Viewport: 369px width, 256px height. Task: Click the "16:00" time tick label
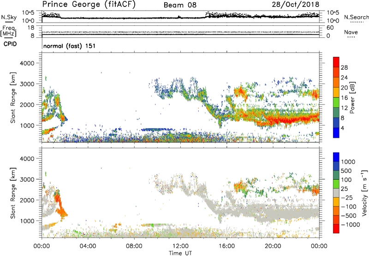(226, 246)
